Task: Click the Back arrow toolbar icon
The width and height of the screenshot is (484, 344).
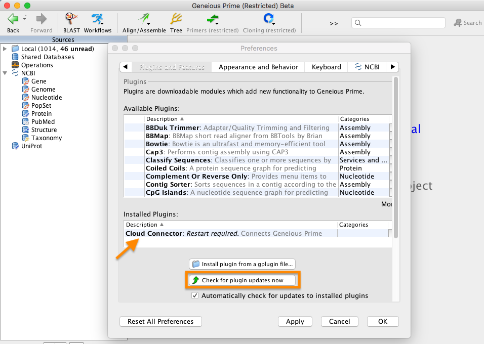Action: [x=13, y=19]
